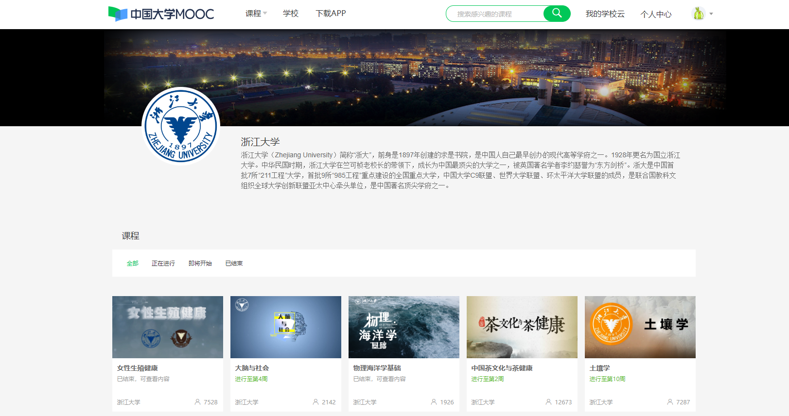Select the 全部 course filter tab
Screen dimensions: 789x416
click(x=133, y=264)
